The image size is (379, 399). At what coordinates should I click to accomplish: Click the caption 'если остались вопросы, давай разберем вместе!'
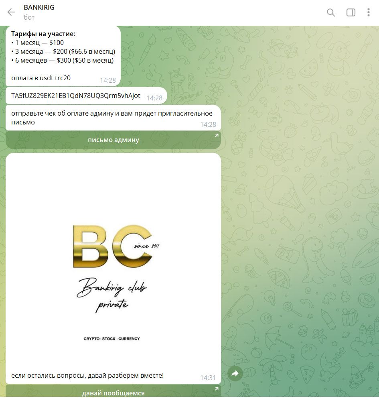[87, 376]
